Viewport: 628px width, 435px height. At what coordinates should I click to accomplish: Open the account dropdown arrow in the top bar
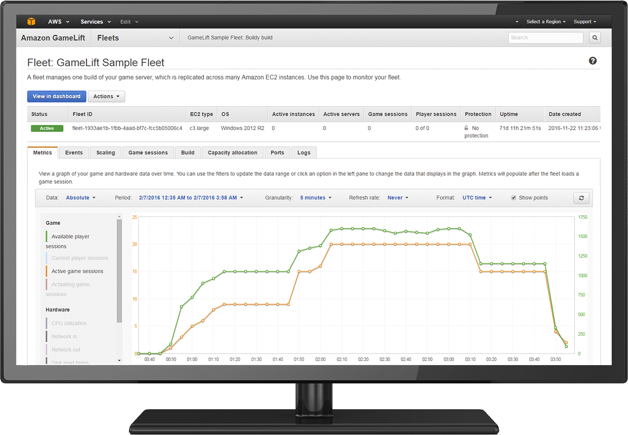click(x=517, y=22)
